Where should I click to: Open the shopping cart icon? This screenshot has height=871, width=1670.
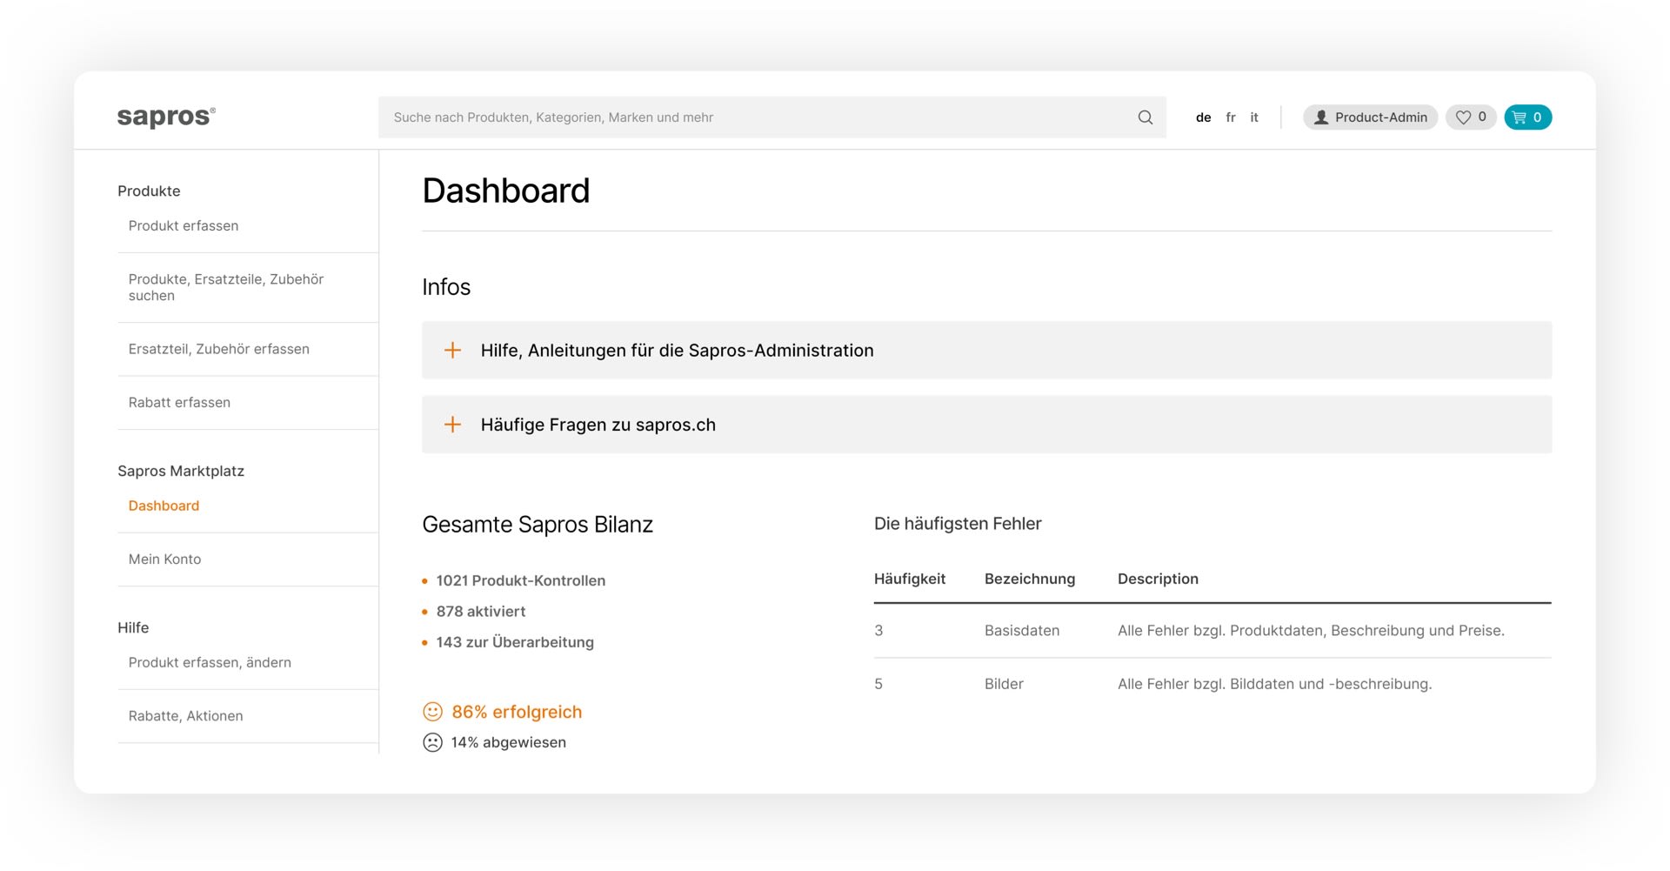click(x=1520, y=117)
